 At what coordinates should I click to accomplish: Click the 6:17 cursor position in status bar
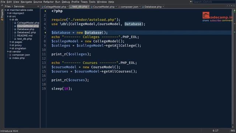tap(215, 131)
